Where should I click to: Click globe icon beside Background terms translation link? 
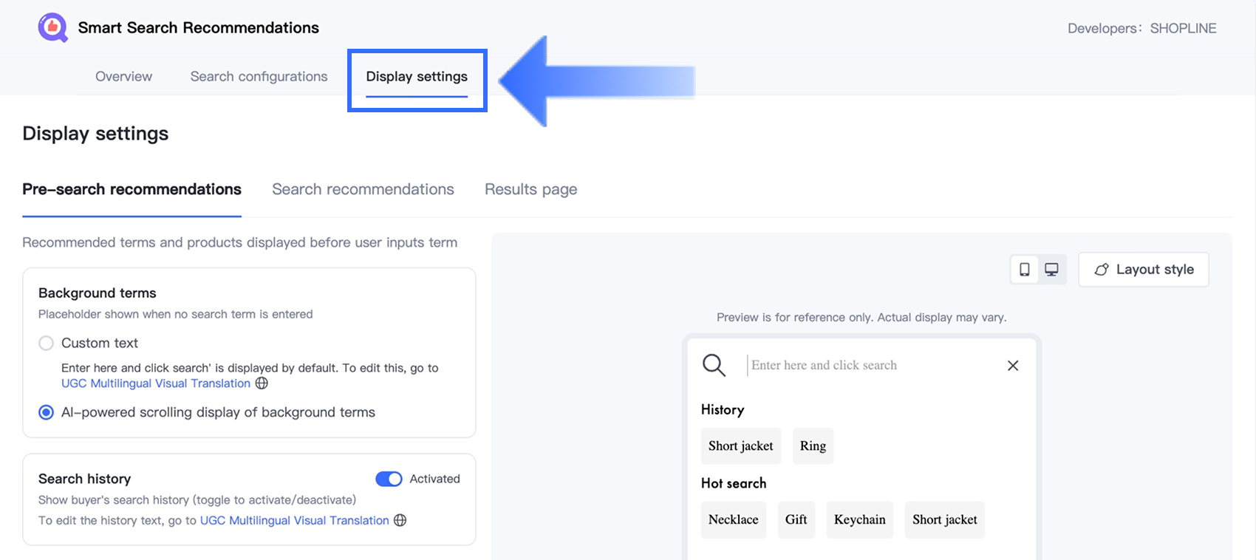click(262, 383)
